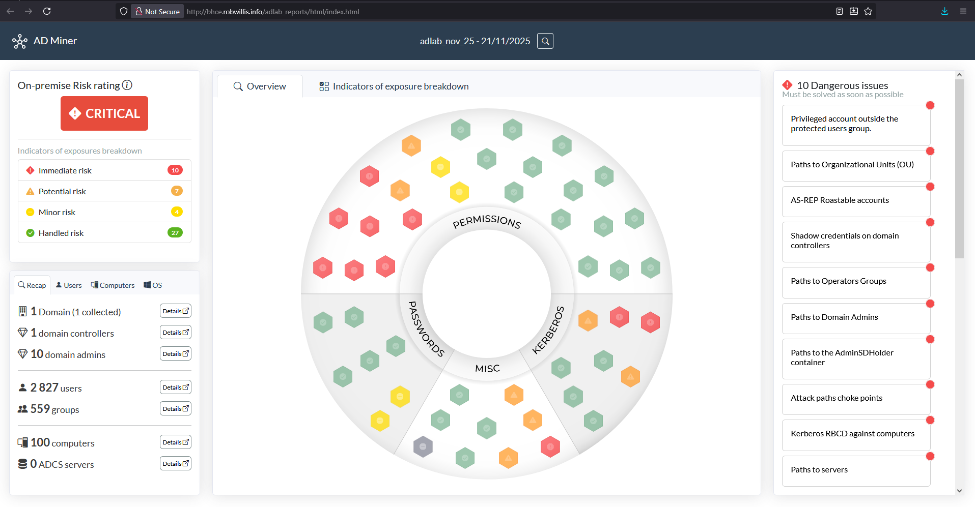Select the Users tab
Viewport: 975px width, 507px height.
[x=69, y=285]
